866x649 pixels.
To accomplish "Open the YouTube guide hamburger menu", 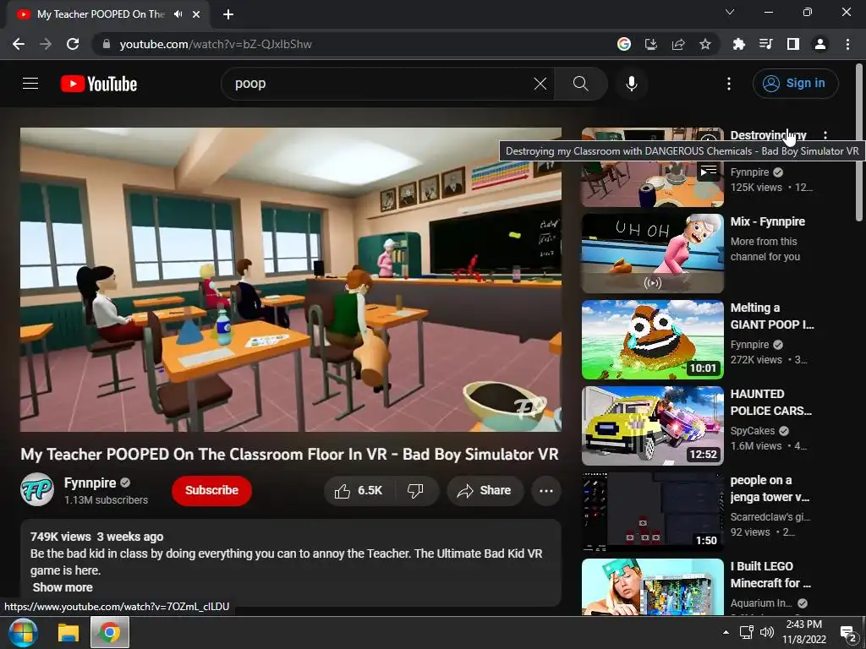I will point(30,84).
